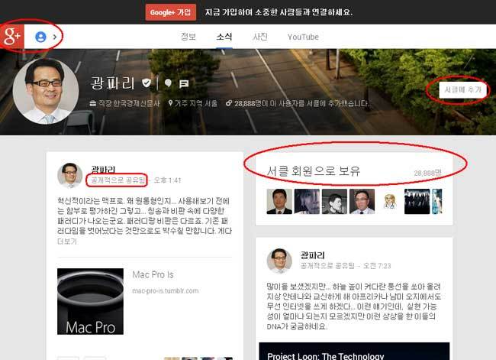Open the Project Loon video preview
Screen dimensions: 496x360
[354, 351]
